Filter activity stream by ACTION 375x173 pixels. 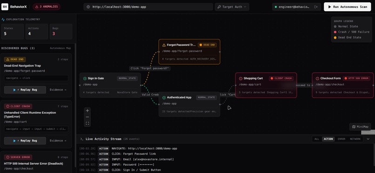pyautogui.click(x=328, y=139)
